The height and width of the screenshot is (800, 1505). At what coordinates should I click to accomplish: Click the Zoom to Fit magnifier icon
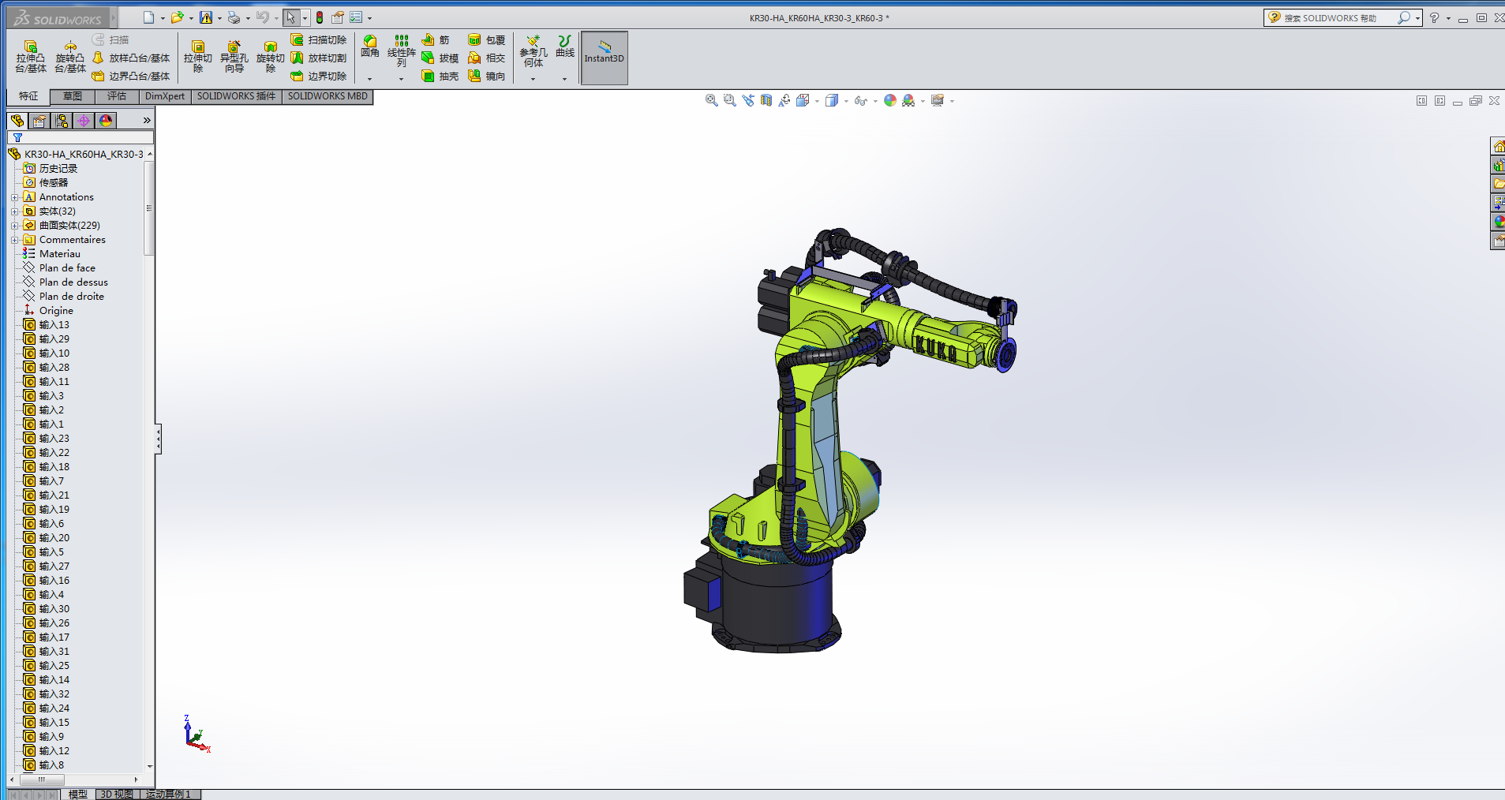pos(711,100)
